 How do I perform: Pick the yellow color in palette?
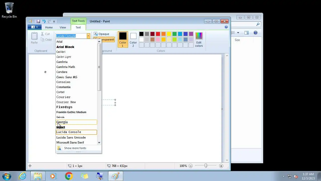point(169,34)
